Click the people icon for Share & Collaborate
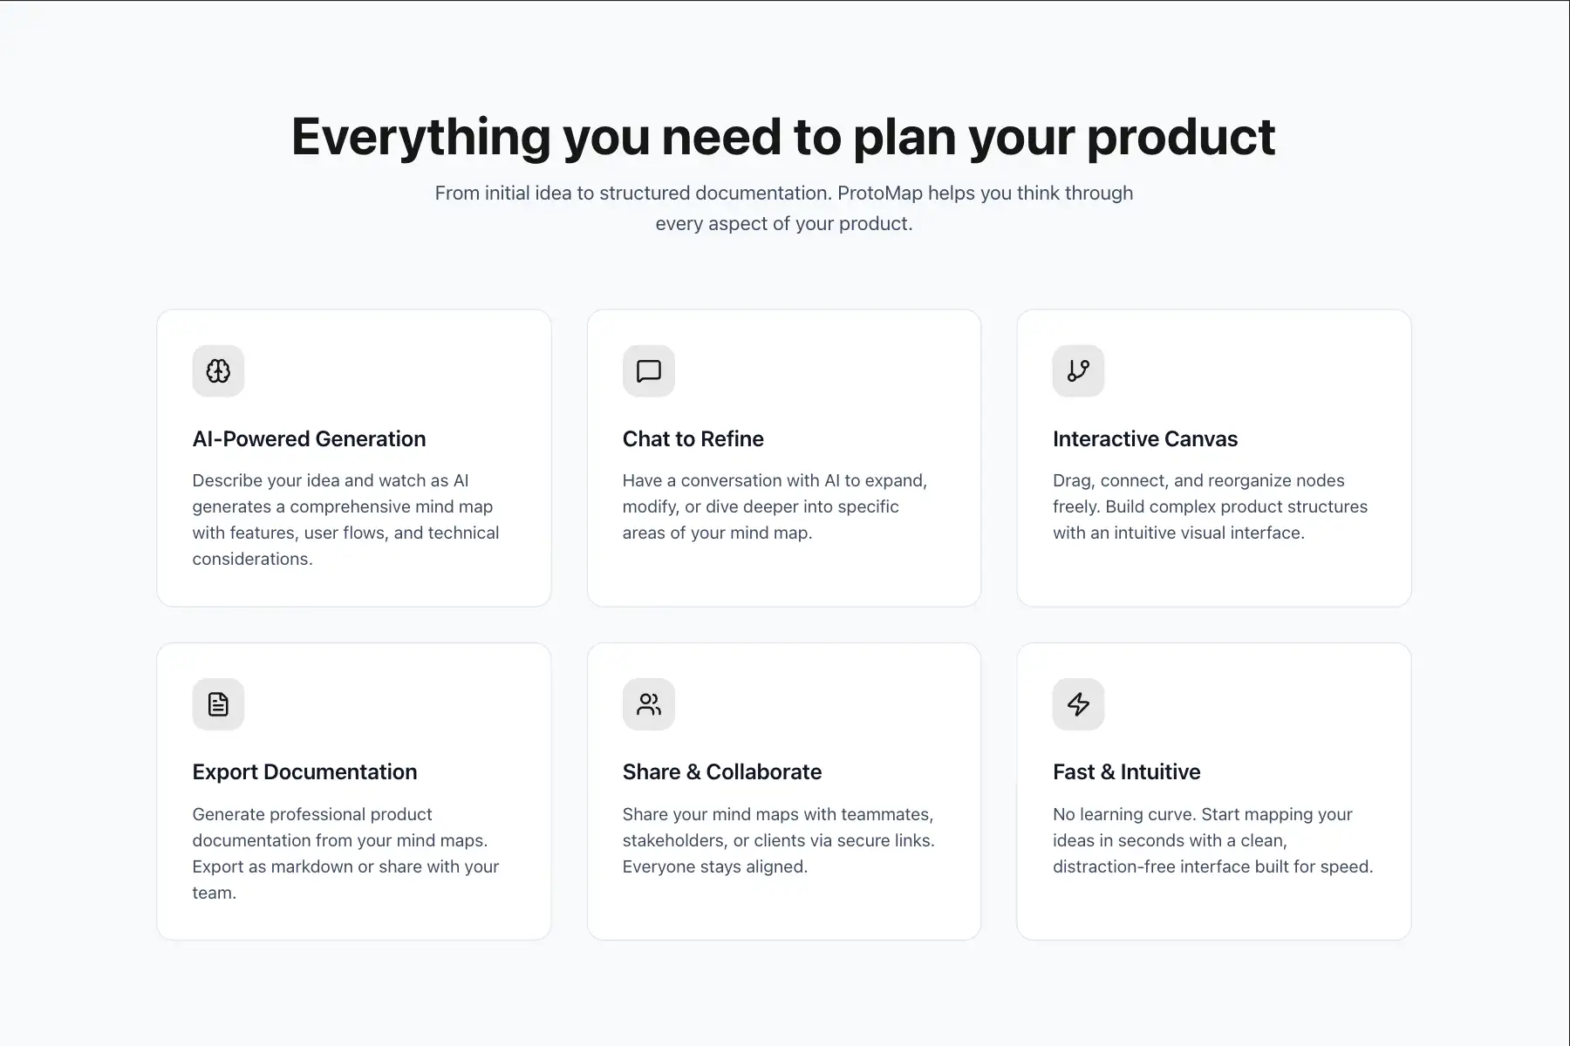Image resolution: width=1570 pixels, height=1046 pixels. [x=649, y=704]
